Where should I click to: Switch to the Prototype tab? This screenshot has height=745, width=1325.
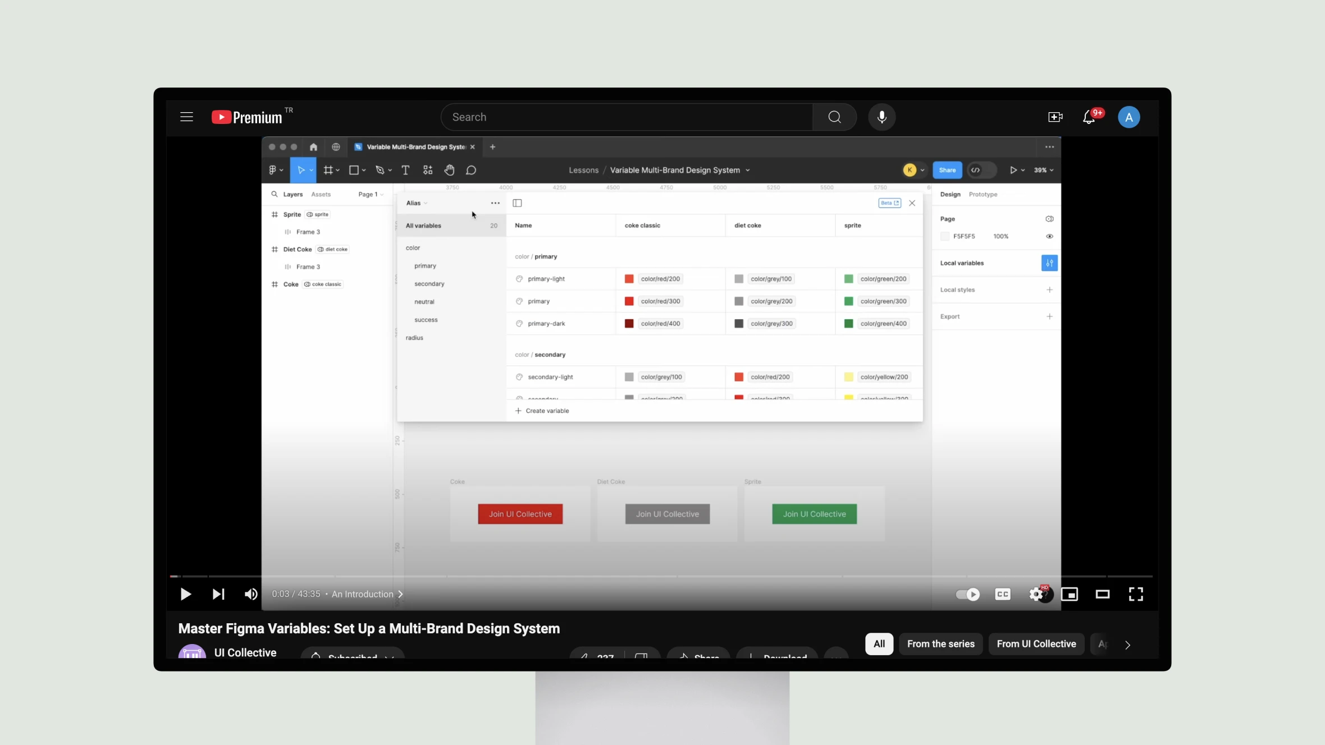(983, 194)
